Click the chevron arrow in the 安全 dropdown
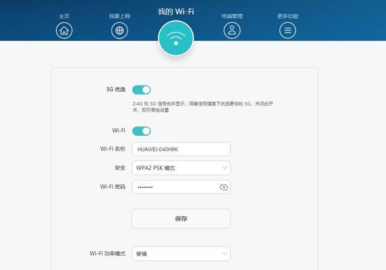This screenshot has width=386, height=270. 224,168
